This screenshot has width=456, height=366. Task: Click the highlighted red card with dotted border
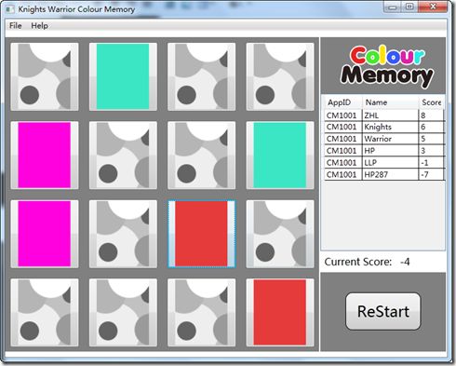[x=202, y=234]
